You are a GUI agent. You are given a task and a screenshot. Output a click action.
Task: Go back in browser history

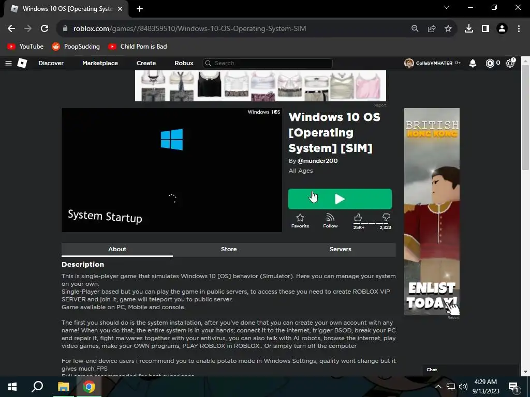click(11, 29)
